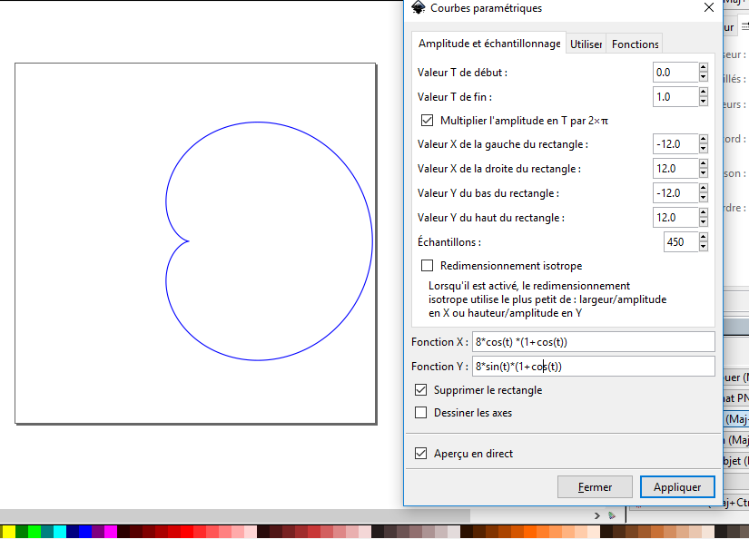Image resolution: width=749 pixels, height=539 pixels.
Task: Pick the cyan palette swatch
Action: pyautogui.click(x=60, y=532)
